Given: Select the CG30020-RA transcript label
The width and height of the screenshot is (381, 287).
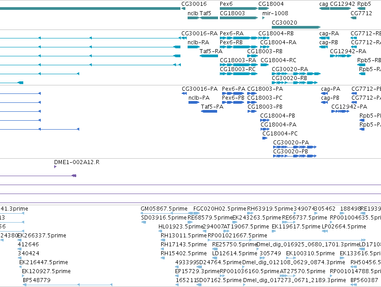Looking at the screenshot, I should tap(290, 69).
